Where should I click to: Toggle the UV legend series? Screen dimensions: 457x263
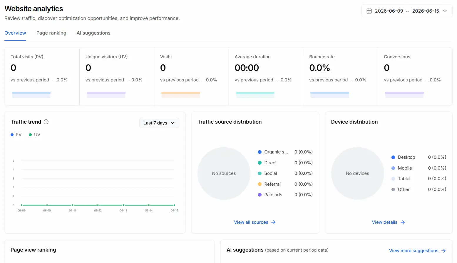click(34, 135)
